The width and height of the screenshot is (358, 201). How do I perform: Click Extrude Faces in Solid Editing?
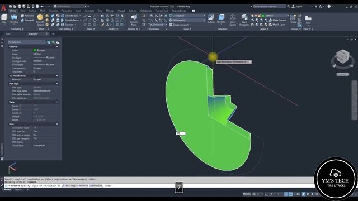point(70,20)
